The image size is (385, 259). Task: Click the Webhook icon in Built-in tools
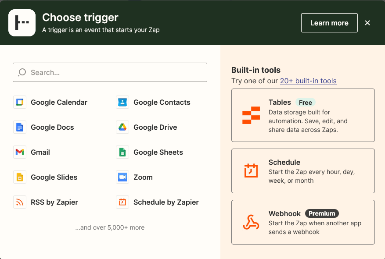tap(251, 222)
